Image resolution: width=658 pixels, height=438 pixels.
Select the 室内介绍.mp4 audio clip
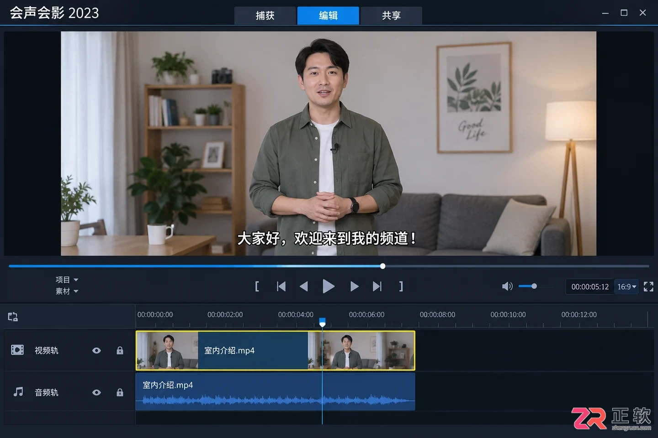click(276, 392)
